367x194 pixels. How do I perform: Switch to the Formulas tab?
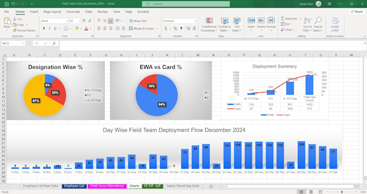coord(73,11)
